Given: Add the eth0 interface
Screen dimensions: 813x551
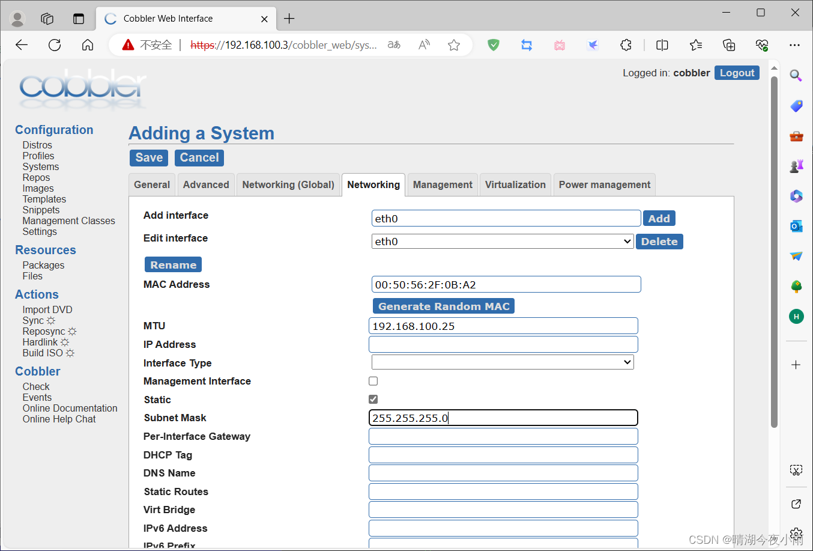Looking at the screenshot, I should coord(659,219).
